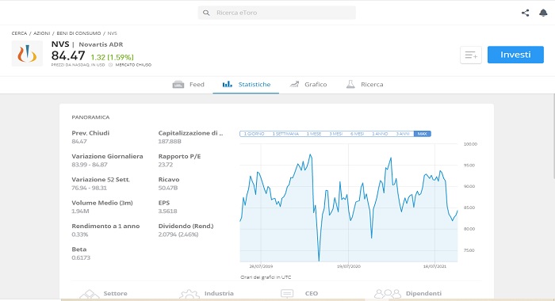Go to AZIONI breadcrumb link
This screenshot has width=555, height=301.
tap(42, 33)
